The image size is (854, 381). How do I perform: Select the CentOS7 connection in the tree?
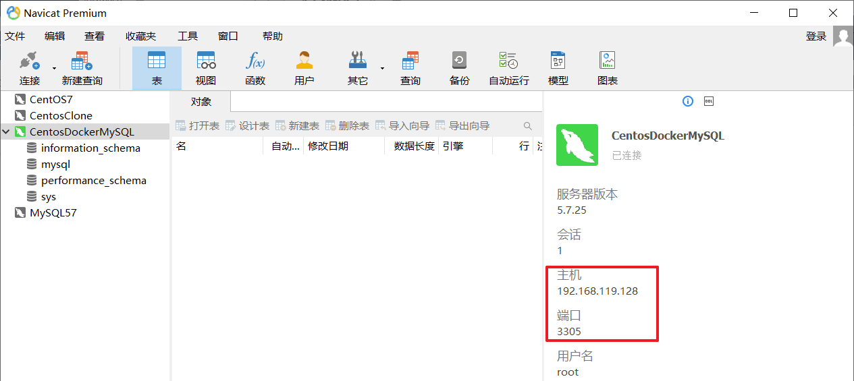[x=51, y=99]
